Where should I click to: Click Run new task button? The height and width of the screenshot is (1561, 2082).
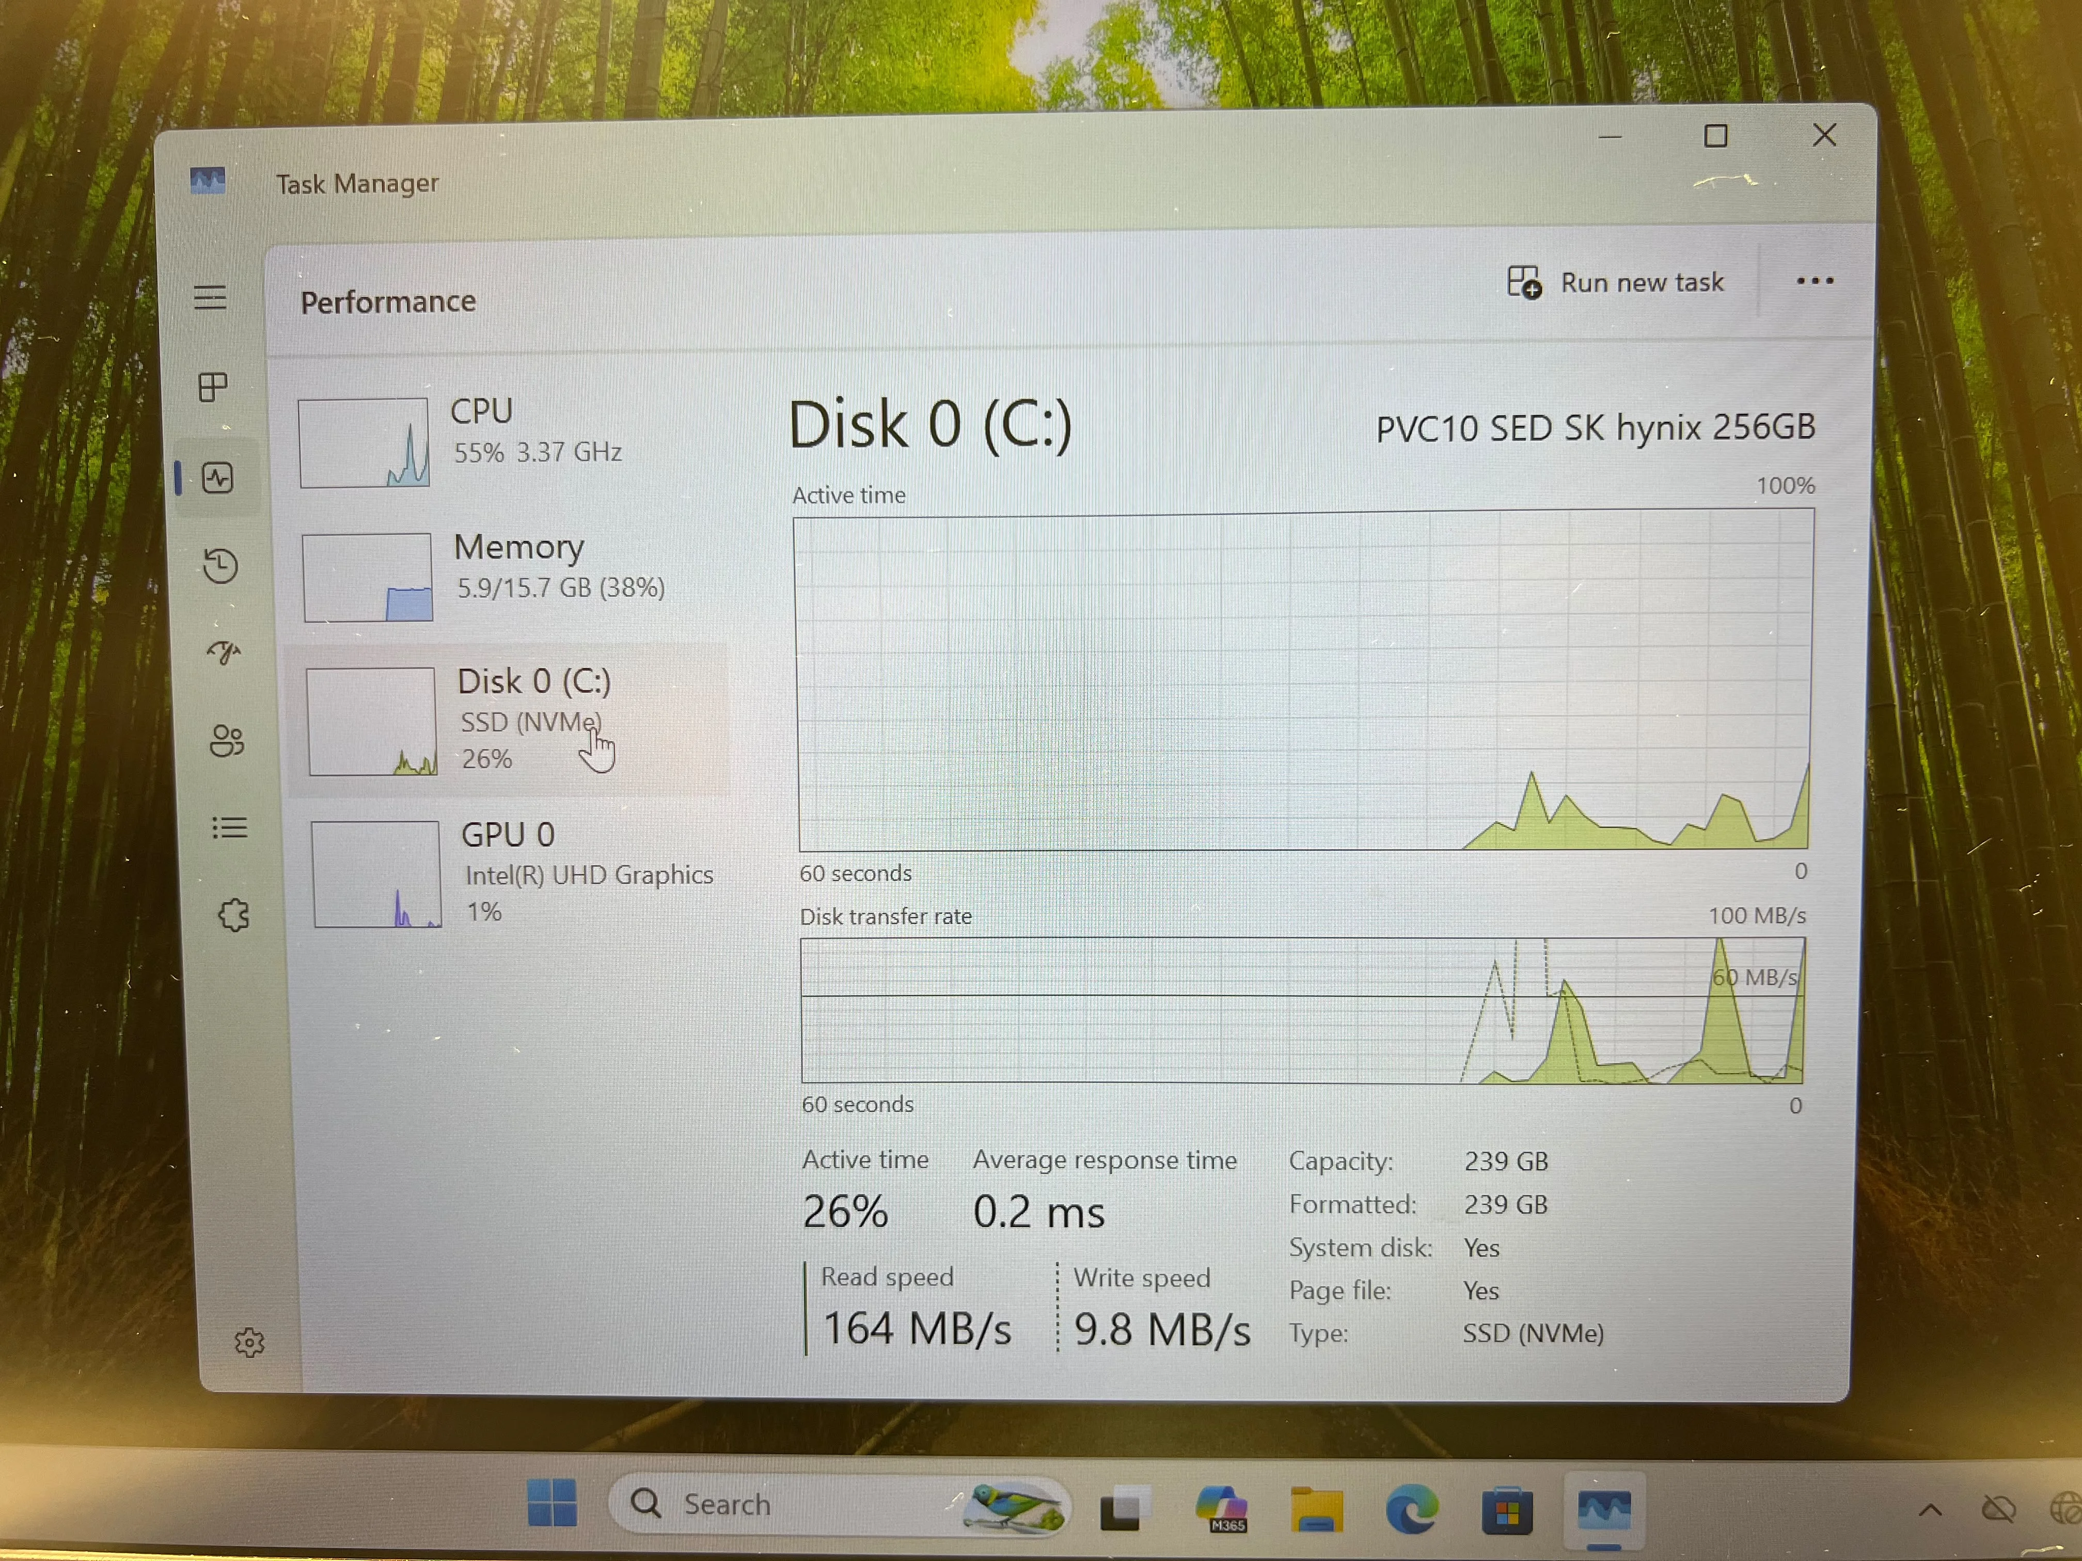(x=1615, y=282)
